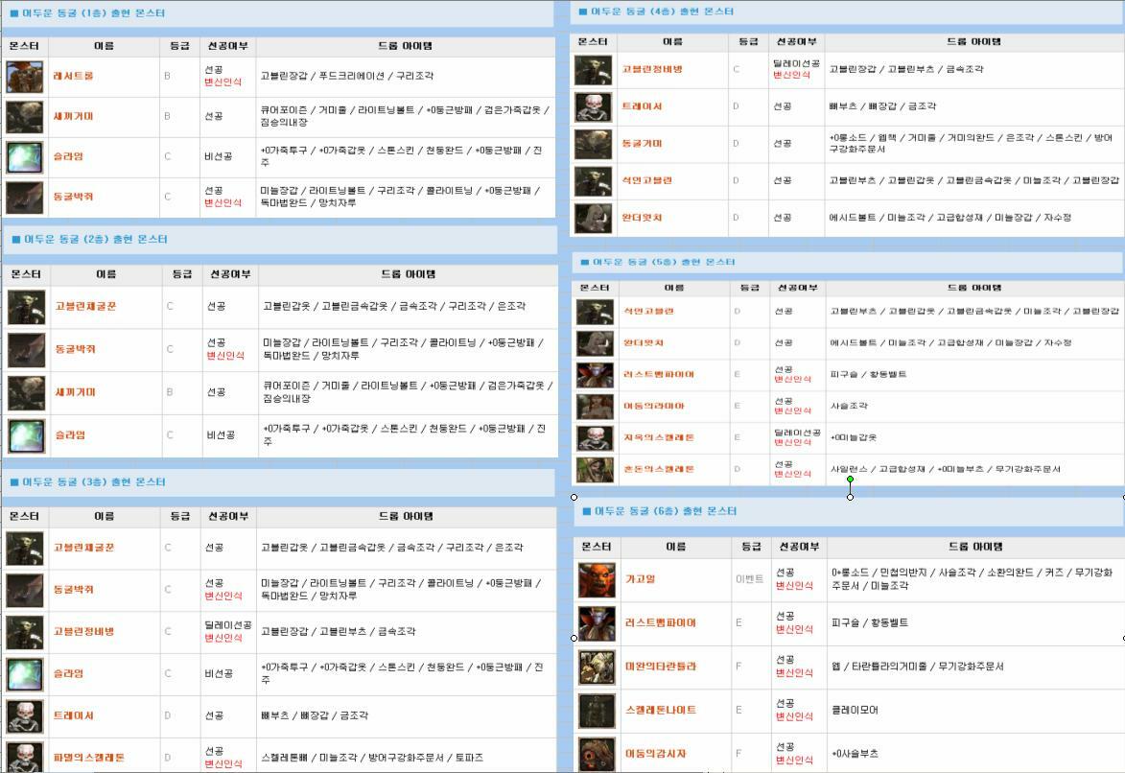
Task: Click the 파멸의스켈레톤 portrait in 3층 table
Action: pos(24,757)
